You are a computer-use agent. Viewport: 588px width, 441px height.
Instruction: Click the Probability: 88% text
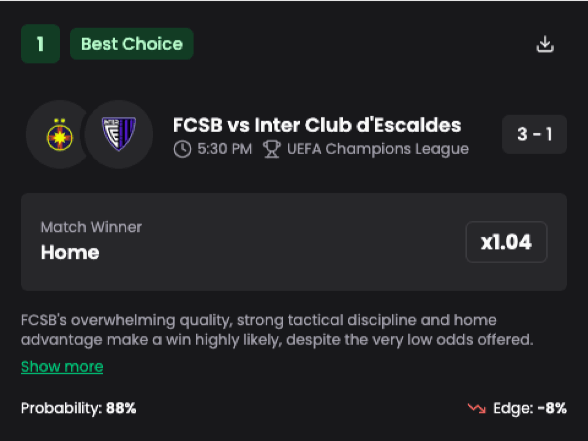(x=78, y=408)
